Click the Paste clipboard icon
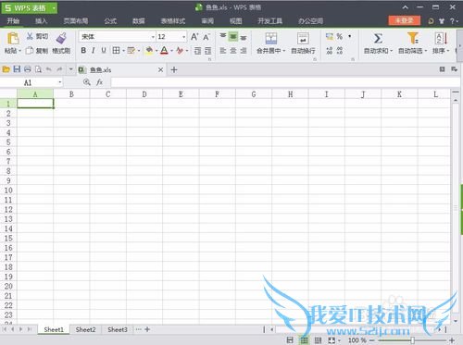Viewport: 463px width, 345px height. coord(13,39)
